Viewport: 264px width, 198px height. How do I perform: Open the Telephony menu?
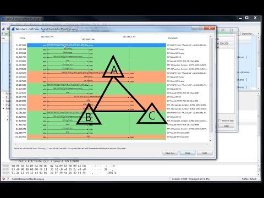tap(71, 24)
